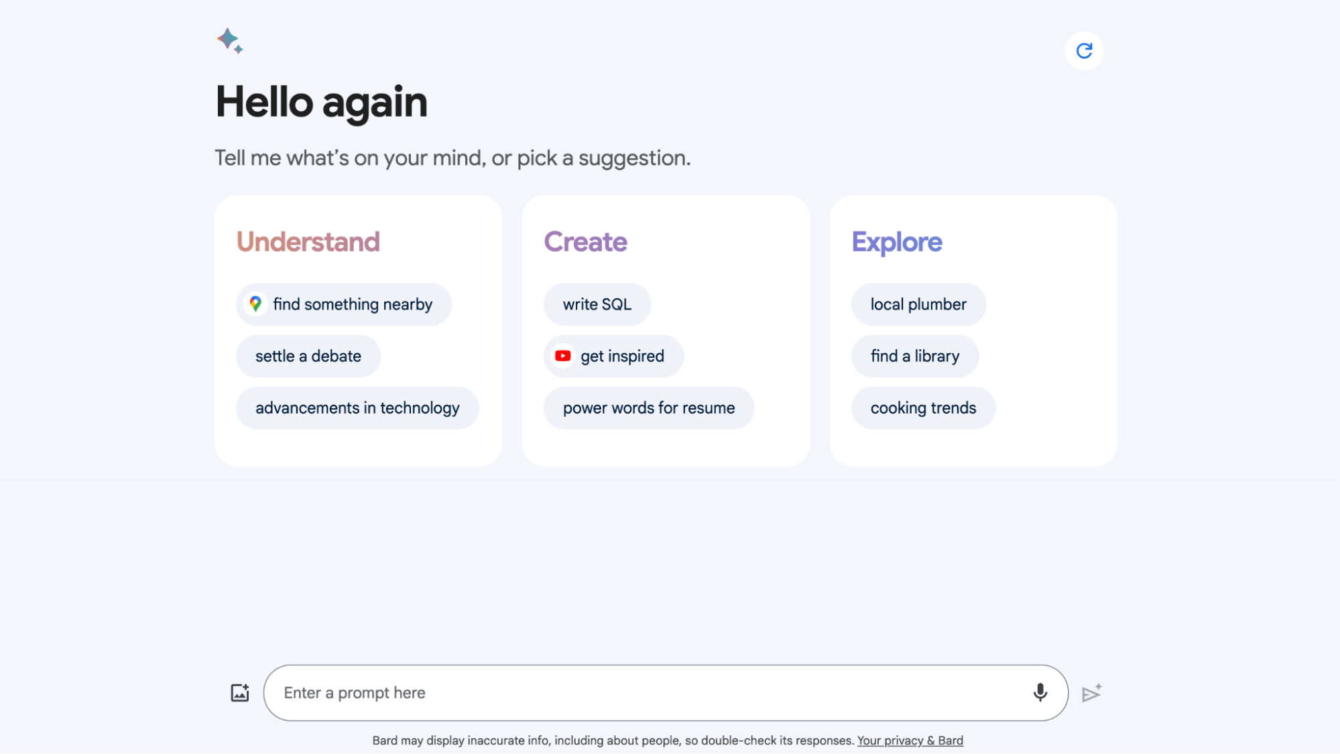The width and height of the screenshot is (1340, 754).
Task: Click the Google Maps pin icon
Action: point(255,304)
